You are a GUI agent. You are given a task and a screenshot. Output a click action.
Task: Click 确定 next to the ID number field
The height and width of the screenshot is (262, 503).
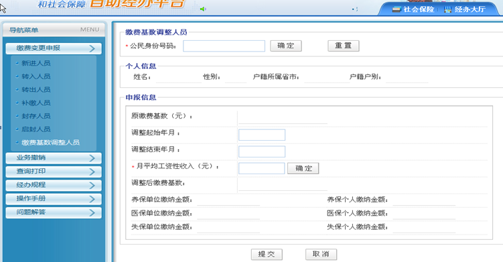286,46
